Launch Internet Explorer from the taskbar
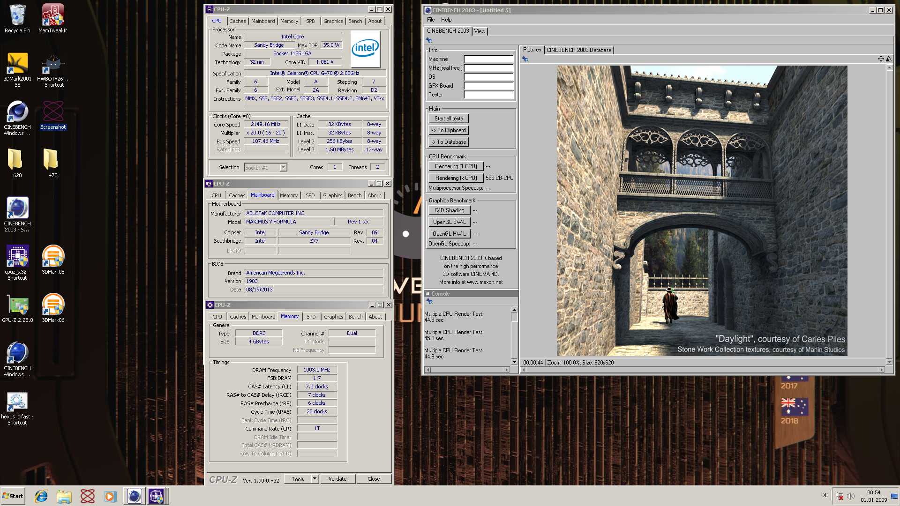Image resolution: width=900 pixels, height=506 pixels. (41, 496)
